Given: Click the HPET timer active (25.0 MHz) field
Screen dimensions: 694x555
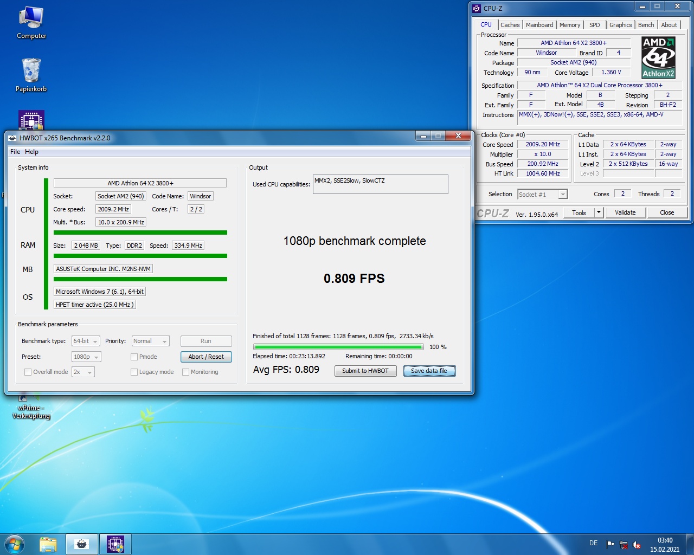Looking at the screenshot, I should 94,305.
